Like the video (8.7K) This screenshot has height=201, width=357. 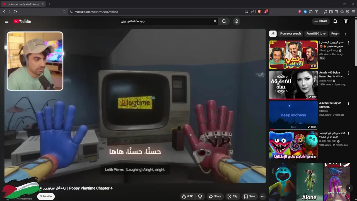click(x=187, y=197)
